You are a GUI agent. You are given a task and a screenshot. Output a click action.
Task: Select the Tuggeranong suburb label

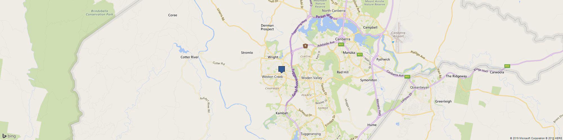tap(310, 134)
